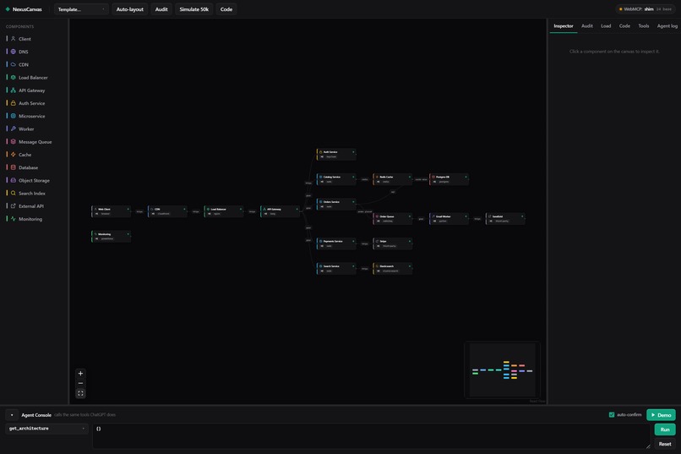
Task: Focus the Agent Console JSON input field
Action: point(372,436)
